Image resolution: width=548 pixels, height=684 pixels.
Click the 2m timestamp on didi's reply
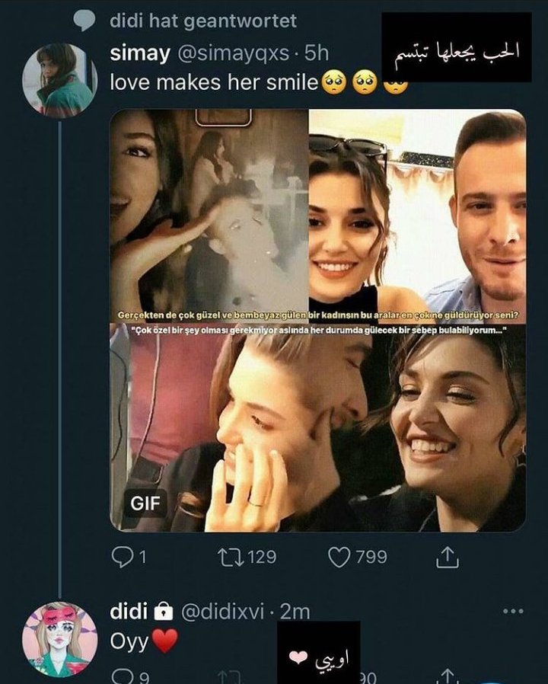(x=295, y=612)
